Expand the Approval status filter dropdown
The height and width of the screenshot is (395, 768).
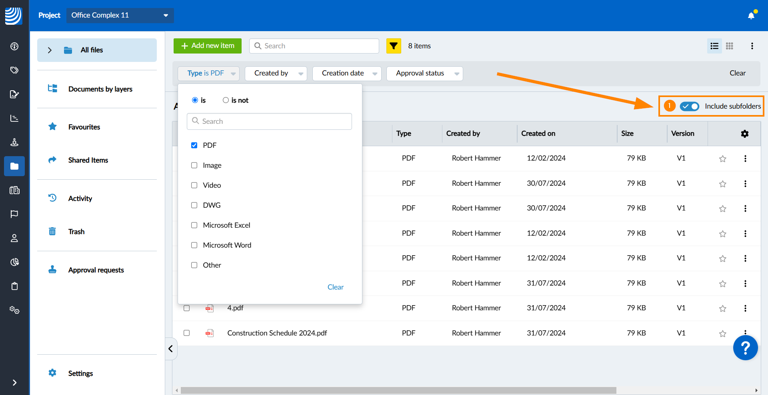424,73
